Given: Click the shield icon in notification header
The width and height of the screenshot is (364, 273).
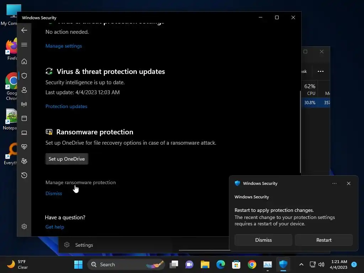Looking at the screenshot, I should 237,183.
